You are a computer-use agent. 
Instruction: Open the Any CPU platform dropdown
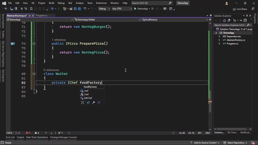[x=122, y=9]
